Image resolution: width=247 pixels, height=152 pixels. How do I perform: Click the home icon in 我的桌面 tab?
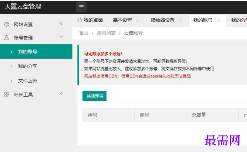click(80, 20)
